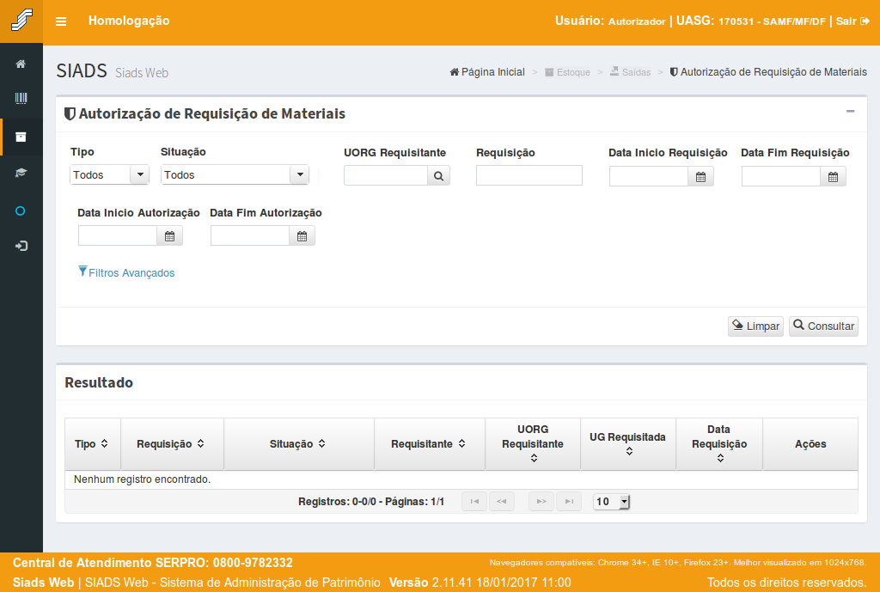Sort results by Requisitante column

pos(430,444)
